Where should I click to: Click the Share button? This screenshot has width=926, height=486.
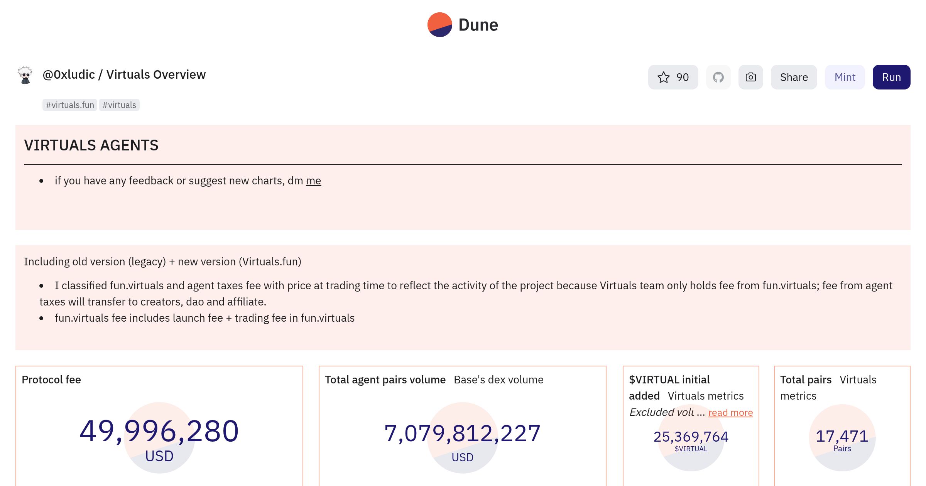point(794,77)
